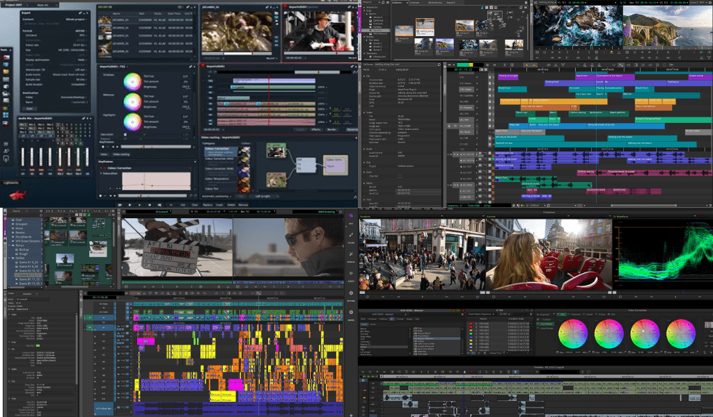Select the Color eyedropper icon in Avid side palette
The width and height of the screenshot is (713, 417).
click(351, 235)
